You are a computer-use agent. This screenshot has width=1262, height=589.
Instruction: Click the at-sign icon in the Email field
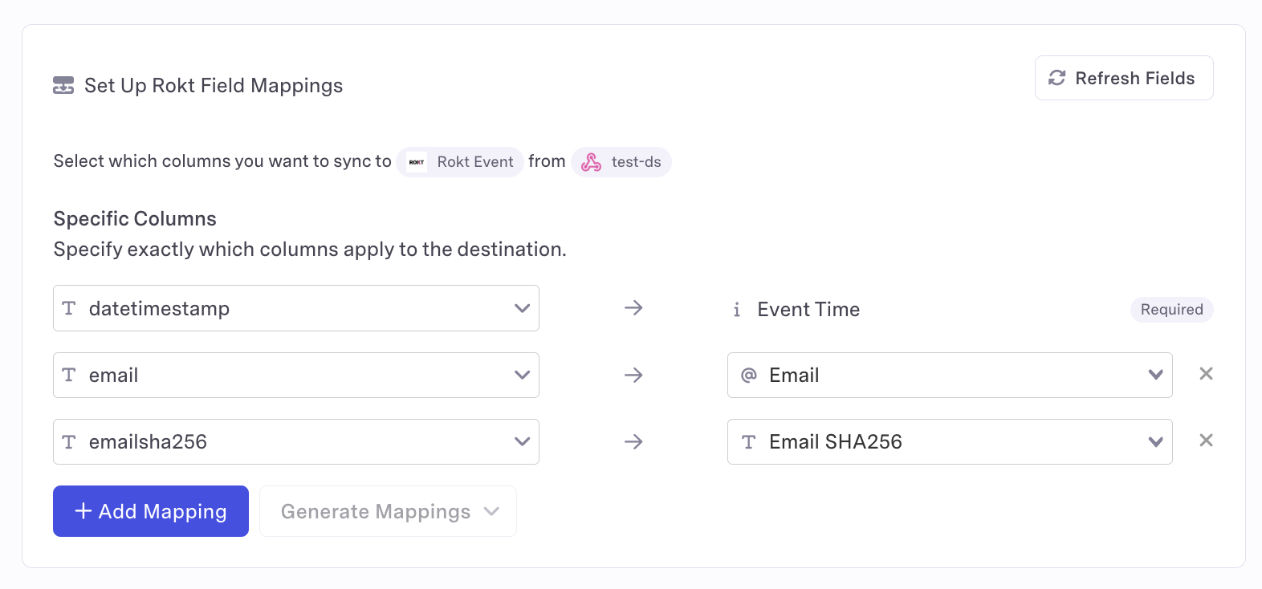point(749,376)
